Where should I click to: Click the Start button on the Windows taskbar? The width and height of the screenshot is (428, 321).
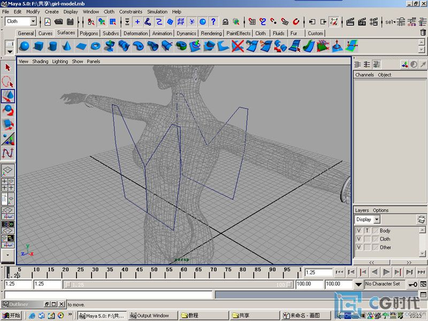click(11, 316)
